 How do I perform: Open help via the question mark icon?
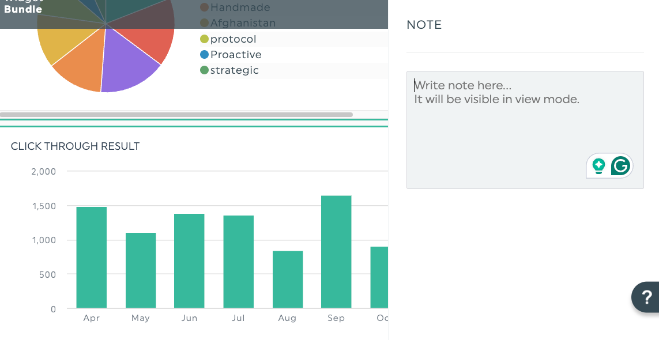pyautogui.click(x=647, y=297)
